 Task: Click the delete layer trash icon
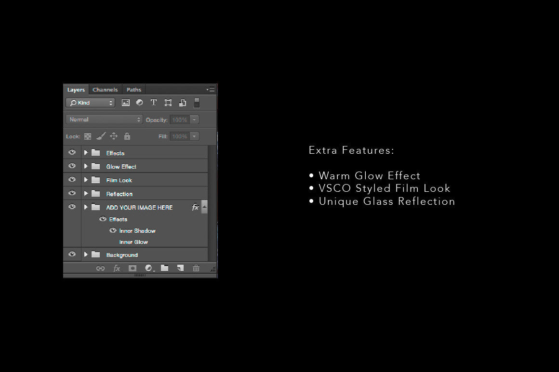tap(196, 268)
